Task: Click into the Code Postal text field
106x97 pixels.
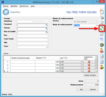Action: (32, 40)
